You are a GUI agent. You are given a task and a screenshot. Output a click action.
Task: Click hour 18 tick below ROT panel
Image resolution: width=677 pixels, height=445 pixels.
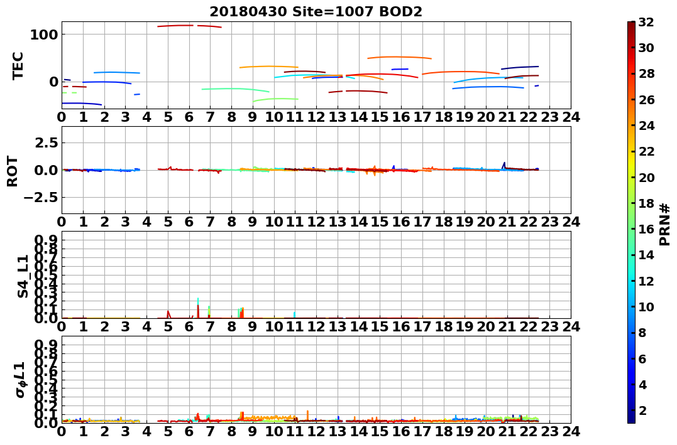tap(443, 222)
